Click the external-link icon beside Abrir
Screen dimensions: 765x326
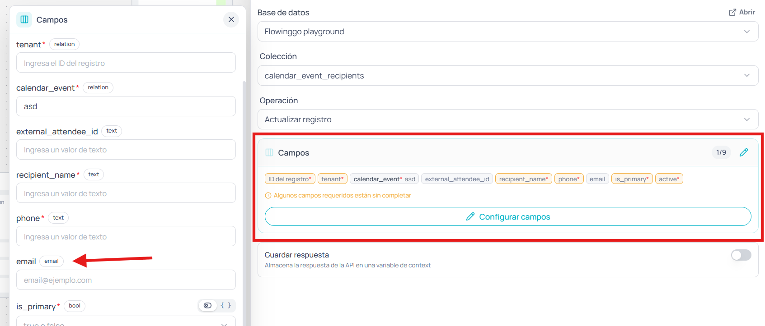(732, 12)
